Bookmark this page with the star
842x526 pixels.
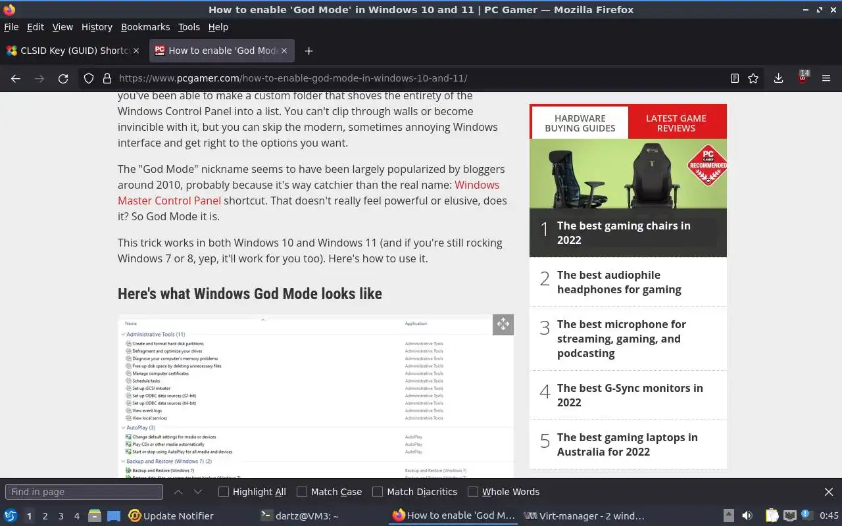coord(753,78)
